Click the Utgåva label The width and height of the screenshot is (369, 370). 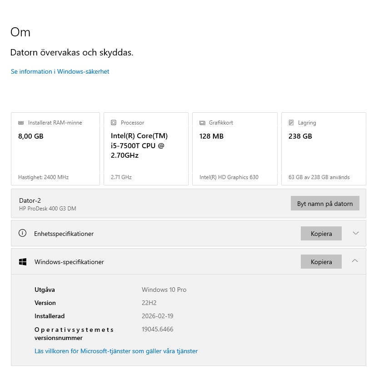(x=45, y=290)
